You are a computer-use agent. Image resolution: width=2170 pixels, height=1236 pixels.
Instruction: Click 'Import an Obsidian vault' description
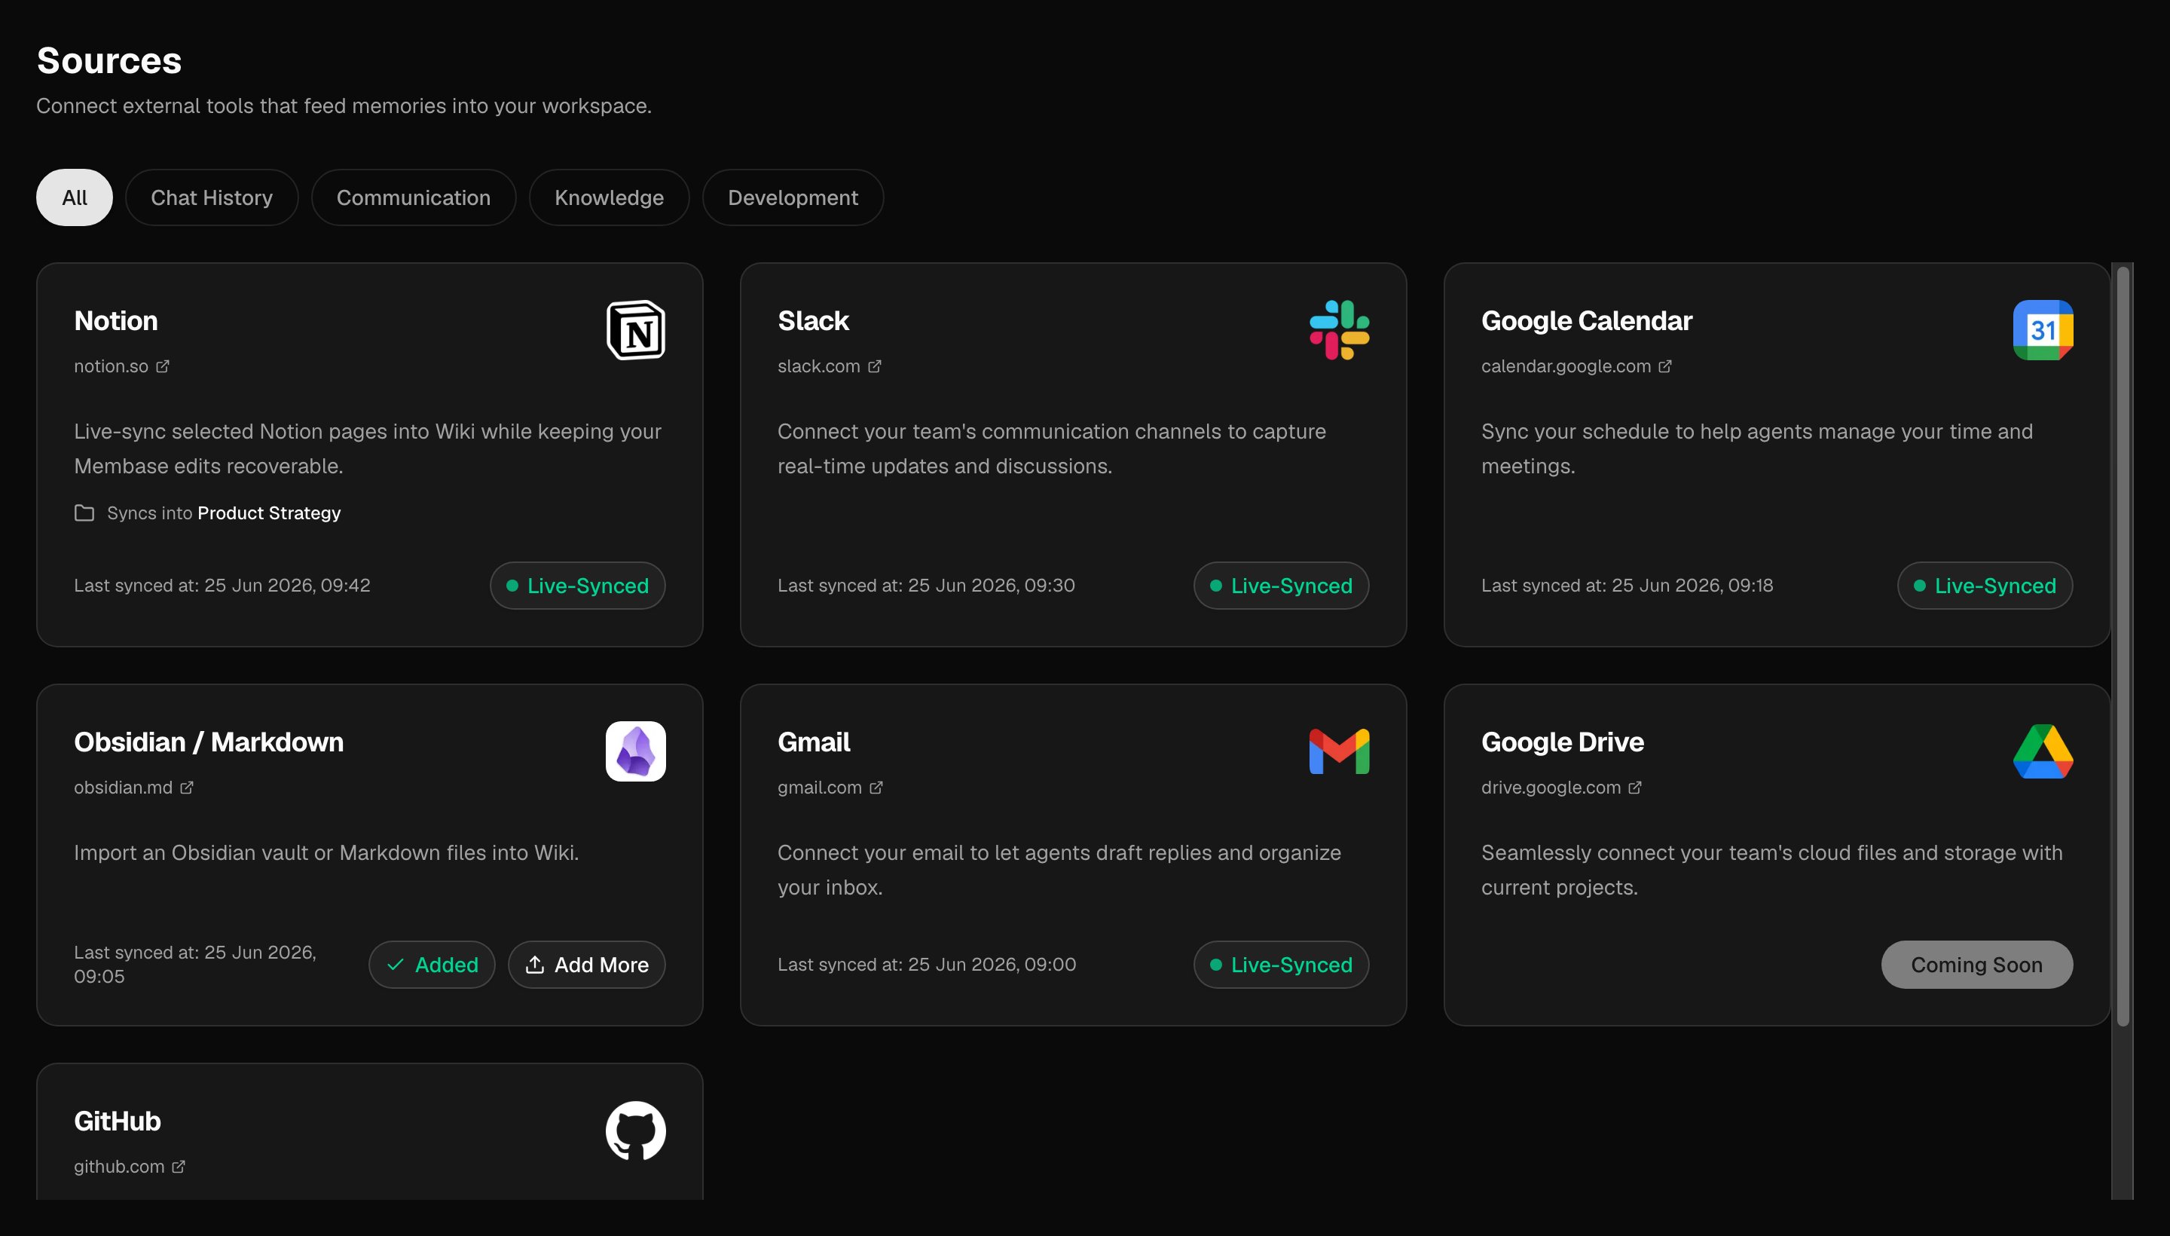[x=326, y=852]
